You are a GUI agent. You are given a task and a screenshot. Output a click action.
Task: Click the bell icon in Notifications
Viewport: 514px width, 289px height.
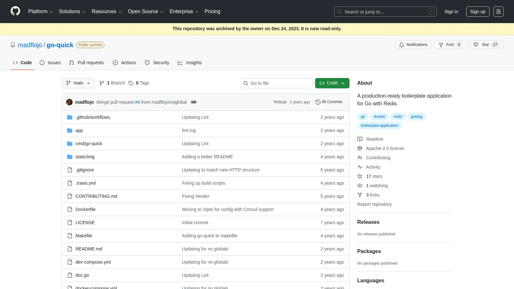(401, 45)
